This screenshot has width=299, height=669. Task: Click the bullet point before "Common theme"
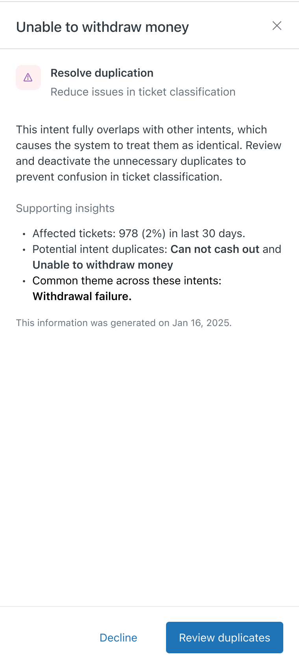[x=24, y=281]
